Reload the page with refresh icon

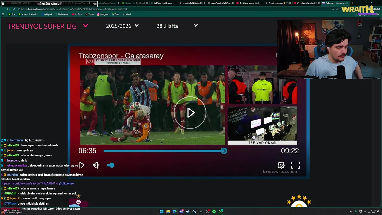tap(8, 9)
